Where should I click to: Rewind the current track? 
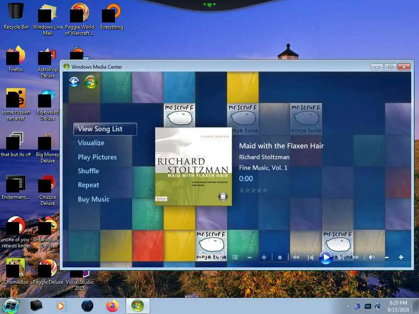click(296, 258)
